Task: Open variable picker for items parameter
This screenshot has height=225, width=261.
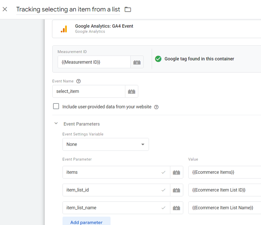Action: tap(177, 172)
